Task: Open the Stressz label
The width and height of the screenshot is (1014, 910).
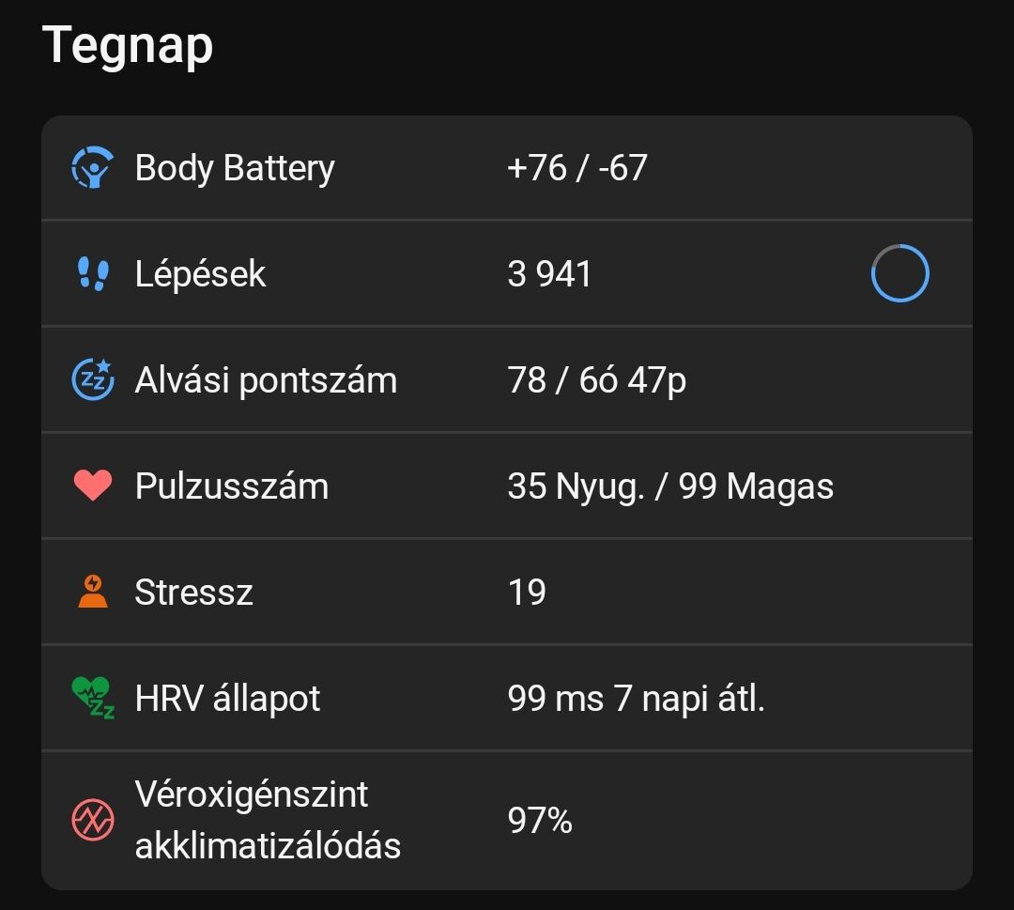Action: 193,592
